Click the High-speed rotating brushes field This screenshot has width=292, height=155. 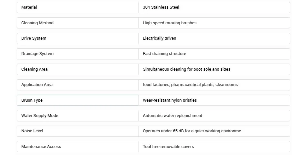tap(214, 23)
